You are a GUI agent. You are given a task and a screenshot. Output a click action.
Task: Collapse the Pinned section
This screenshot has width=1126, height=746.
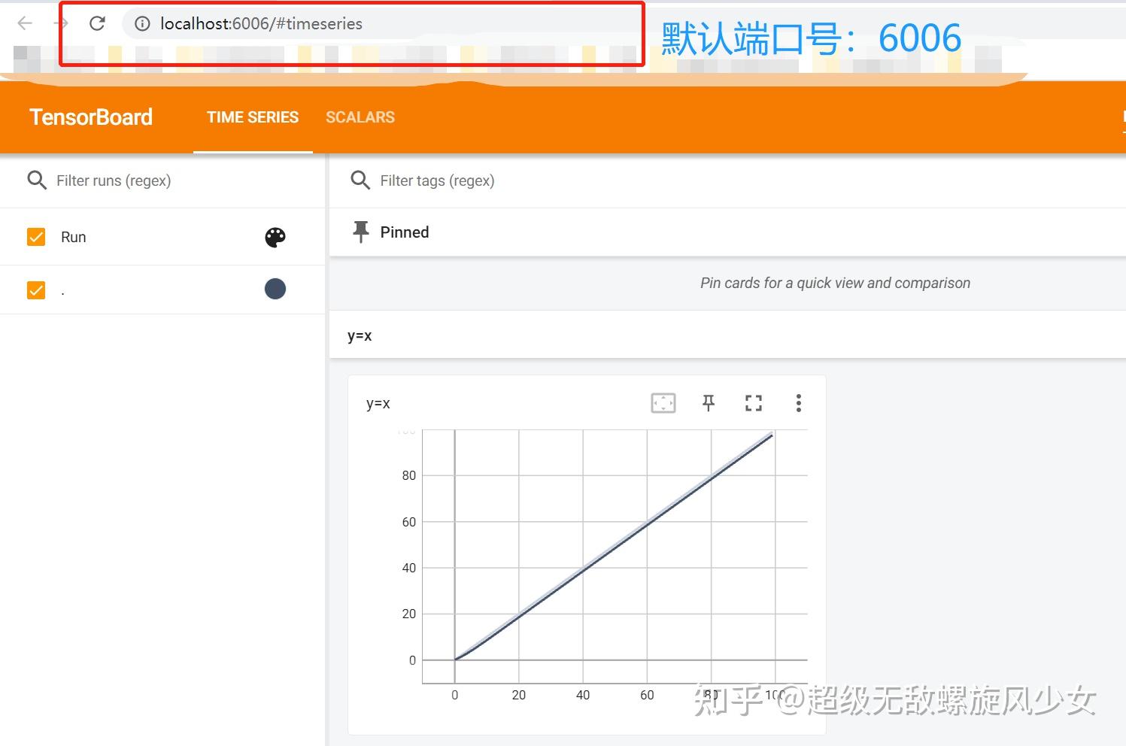405,232
